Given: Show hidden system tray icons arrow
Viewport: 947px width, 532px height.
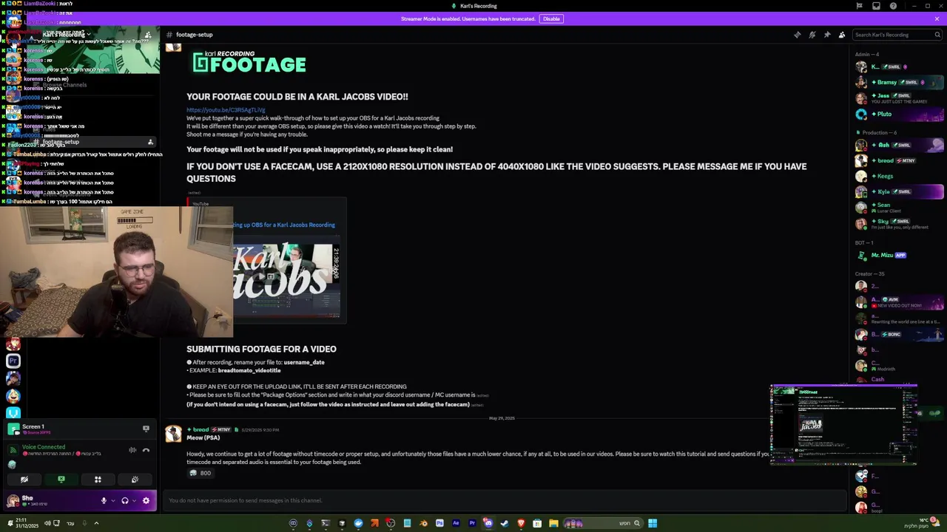Looking at the screenshot, I should [96, 523].
